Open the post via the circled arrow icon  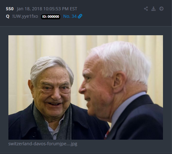tap(161, 9)
